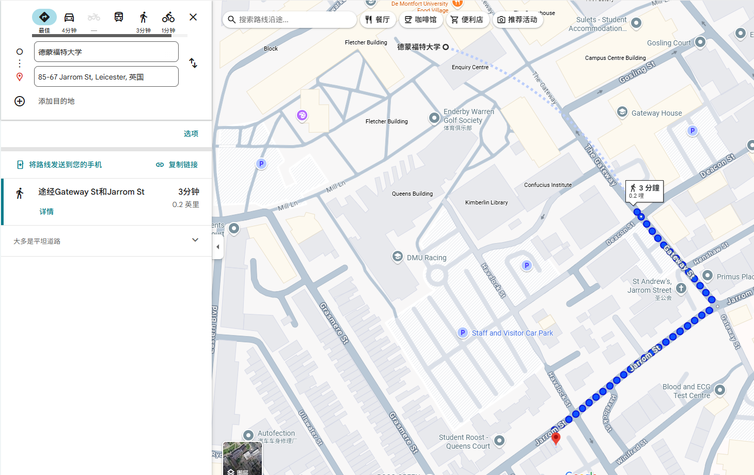Open 详情 for the Gateway St route
The height and width of the screenshot is (475, 754).
(46, 212)
